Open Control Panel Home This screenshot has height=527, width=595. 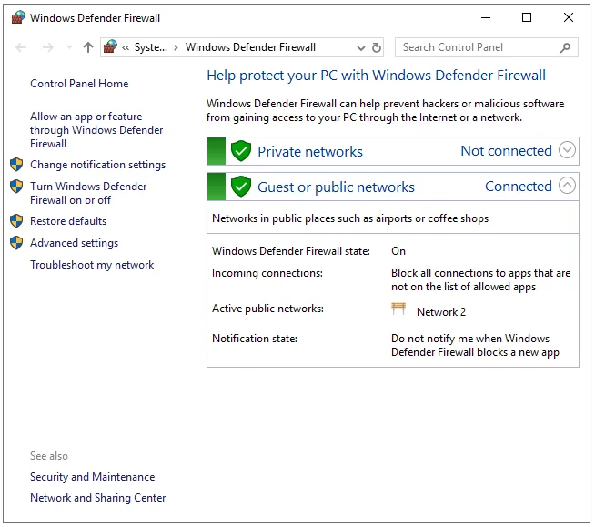pos(79,84)
